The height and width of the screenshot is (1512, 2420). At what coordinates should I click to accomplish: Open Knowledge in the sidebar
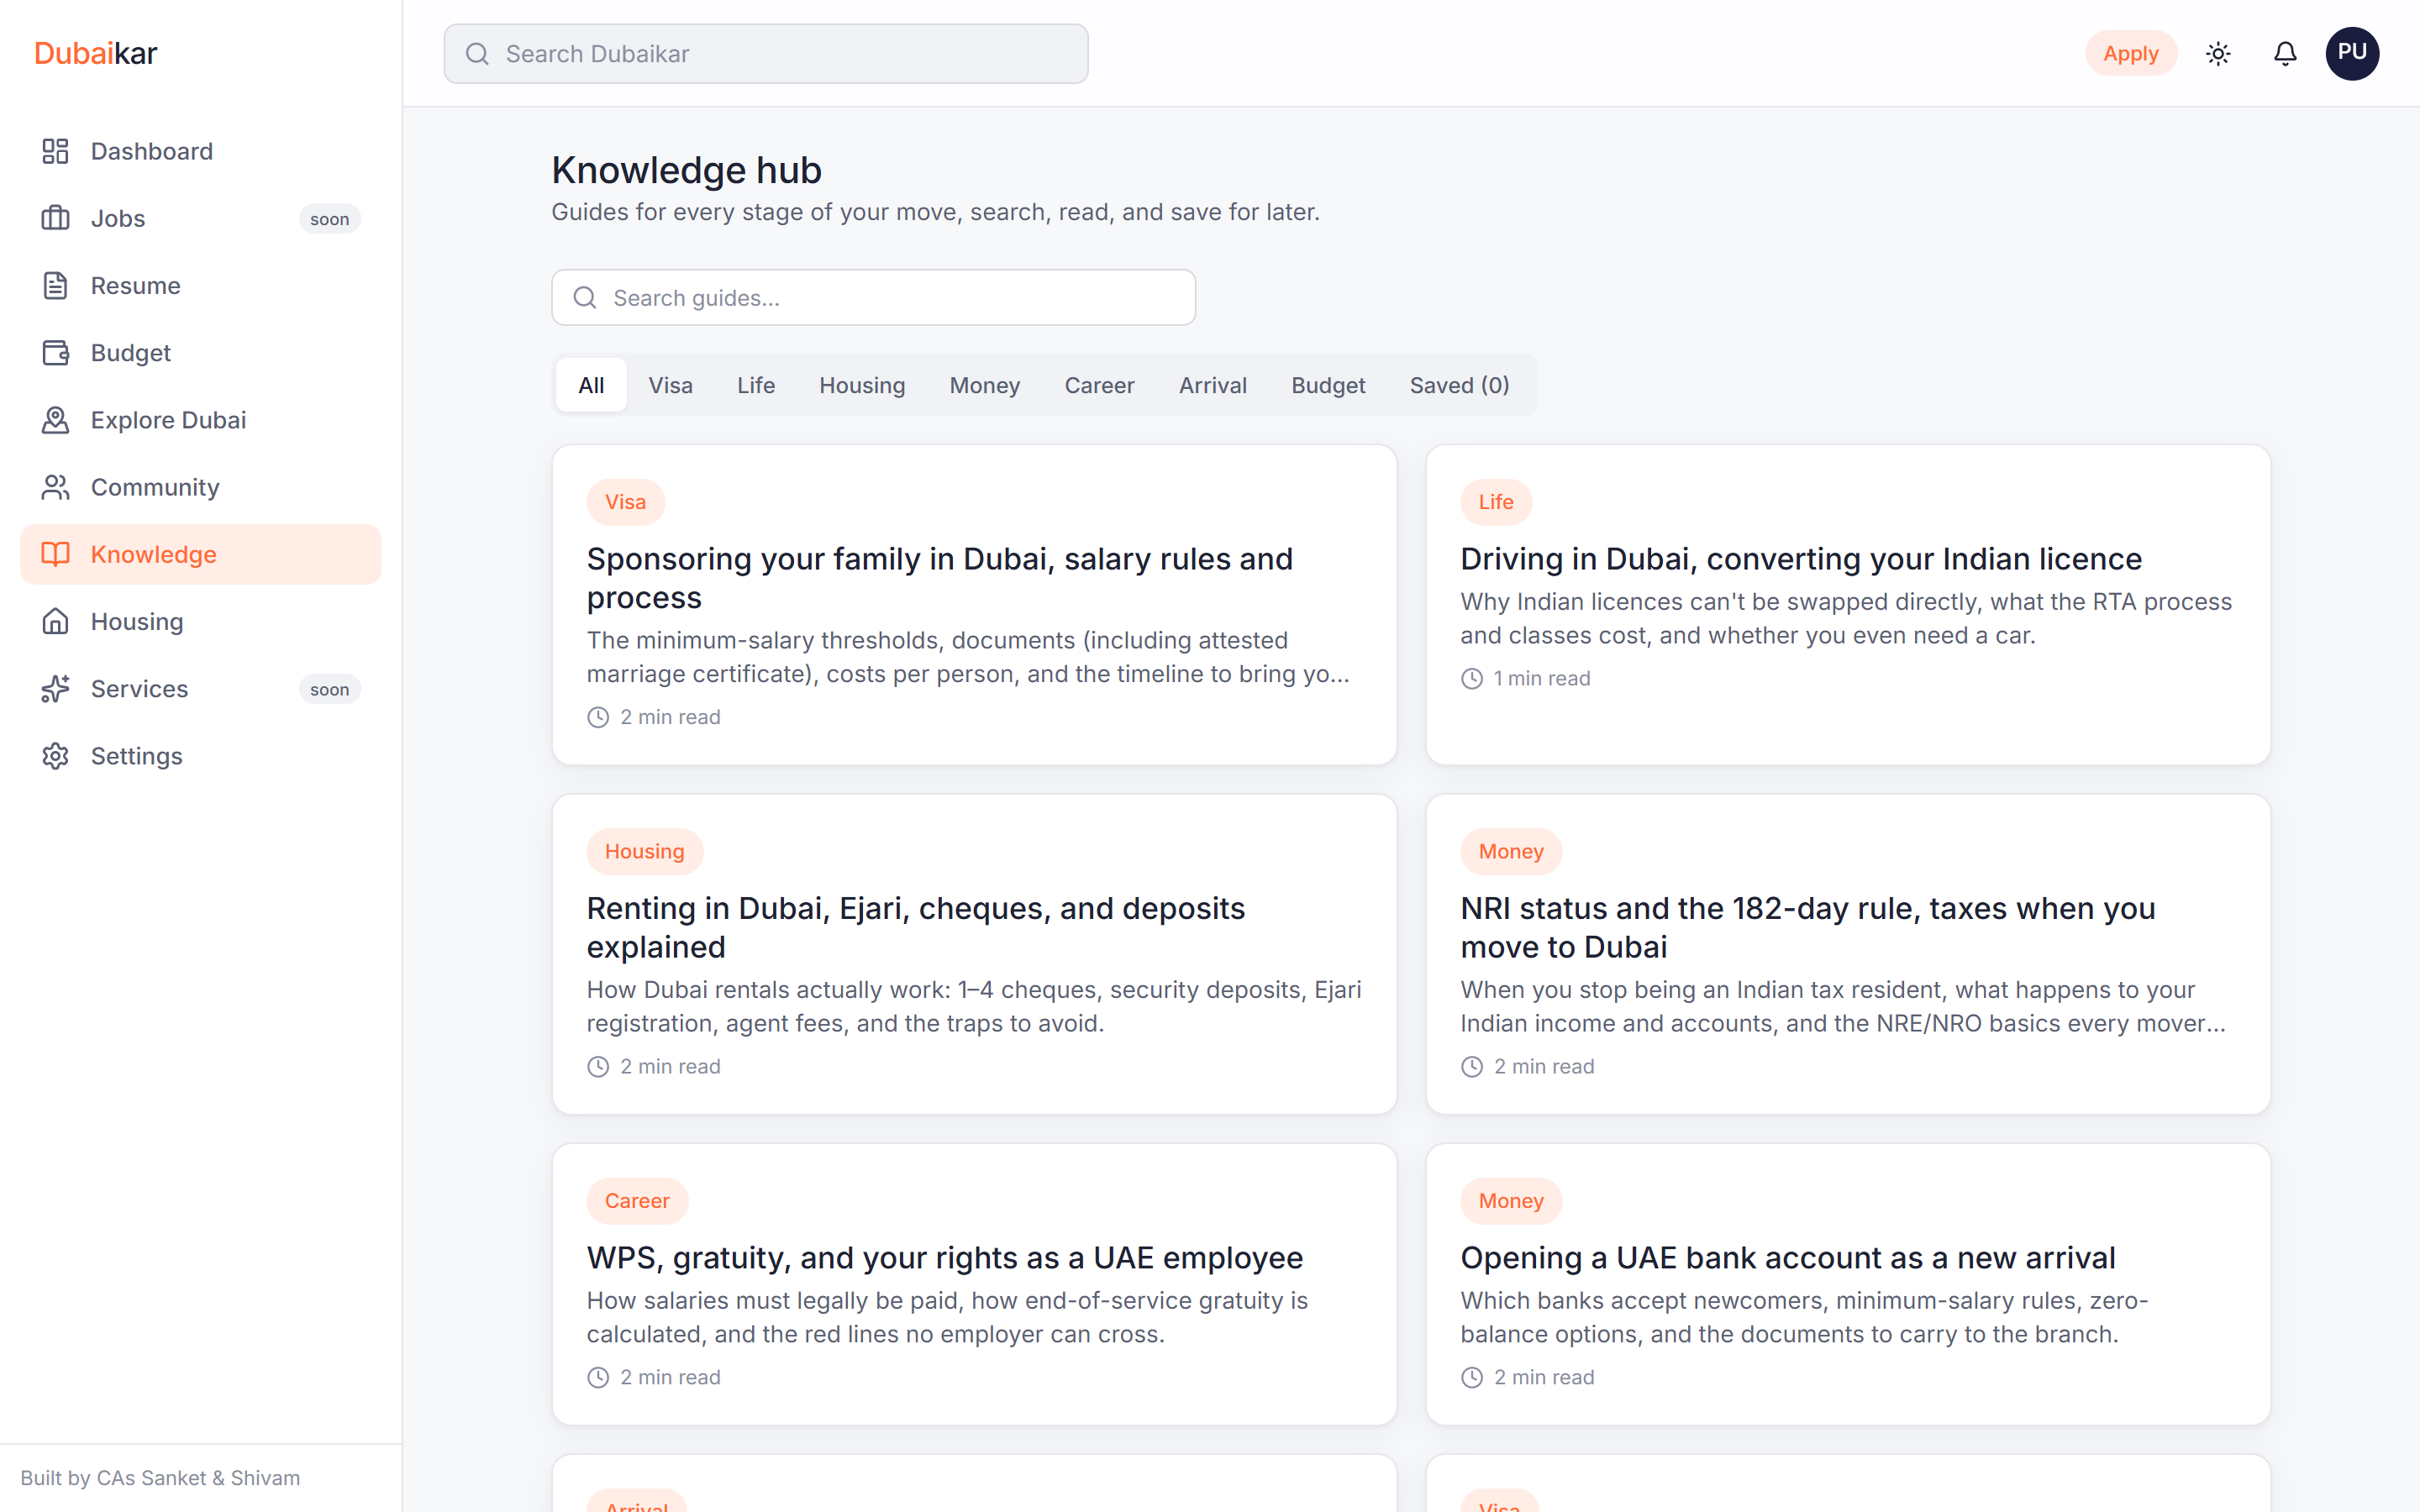200,554
